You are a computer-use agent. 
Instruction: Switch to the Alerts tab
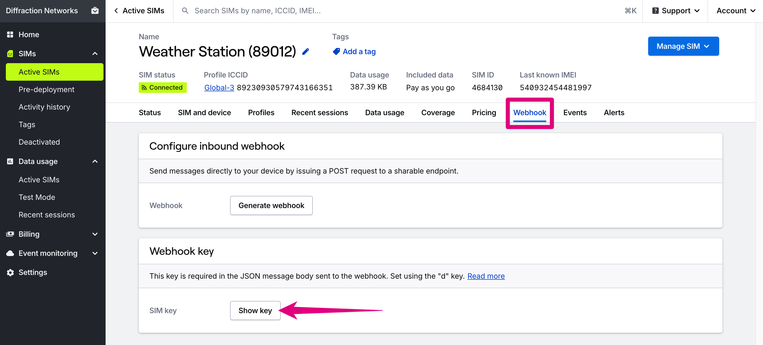click(x=614, y=113)
